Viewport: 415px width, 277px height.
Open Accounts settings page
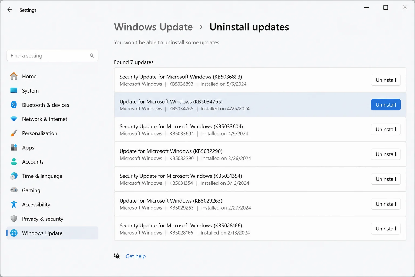coord(52,162)
